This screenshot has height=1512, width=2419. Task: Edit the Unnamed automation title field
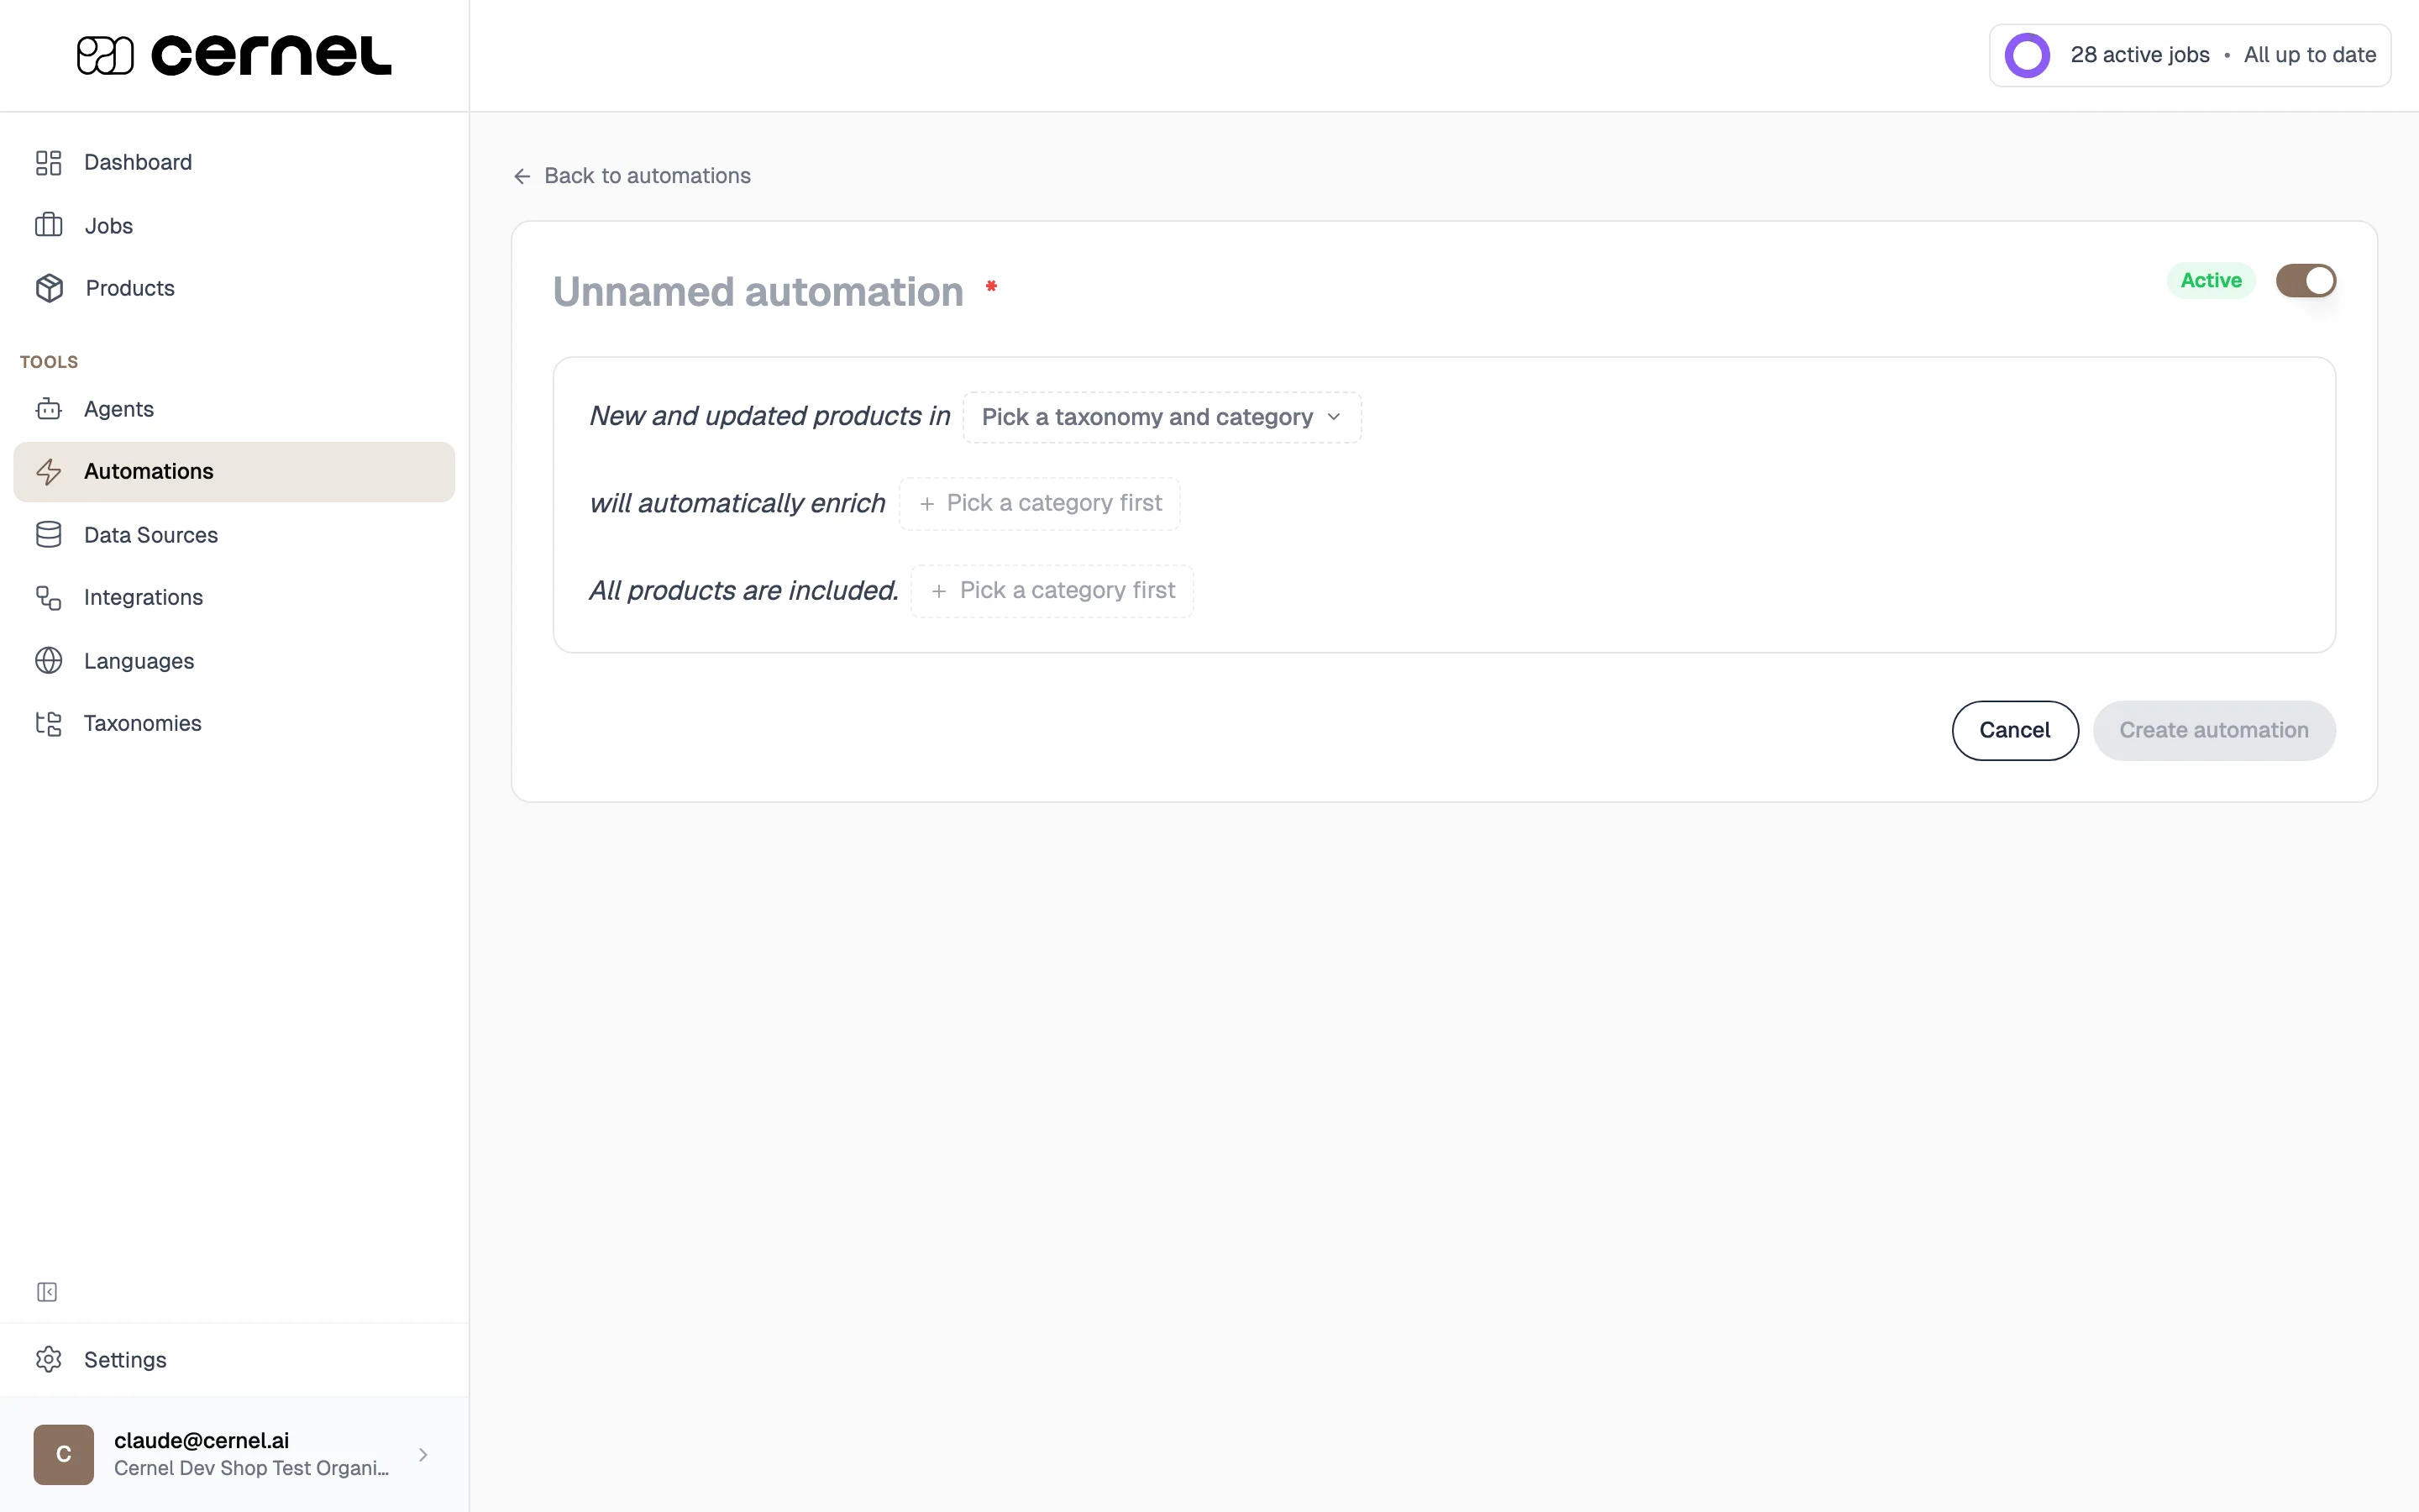(x=758, y=292)
